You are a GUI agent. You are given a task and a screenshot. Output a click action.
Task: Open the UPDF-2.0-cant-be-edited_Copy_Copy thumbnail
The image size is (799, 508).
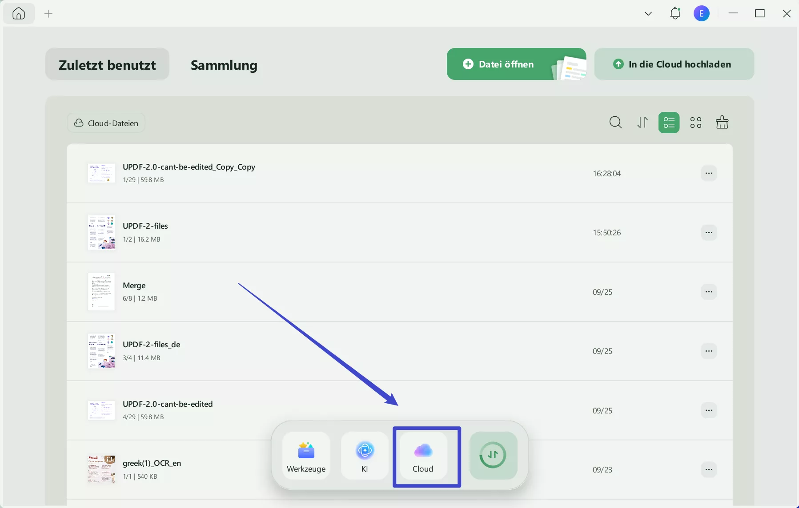click(x=101, y=173)
